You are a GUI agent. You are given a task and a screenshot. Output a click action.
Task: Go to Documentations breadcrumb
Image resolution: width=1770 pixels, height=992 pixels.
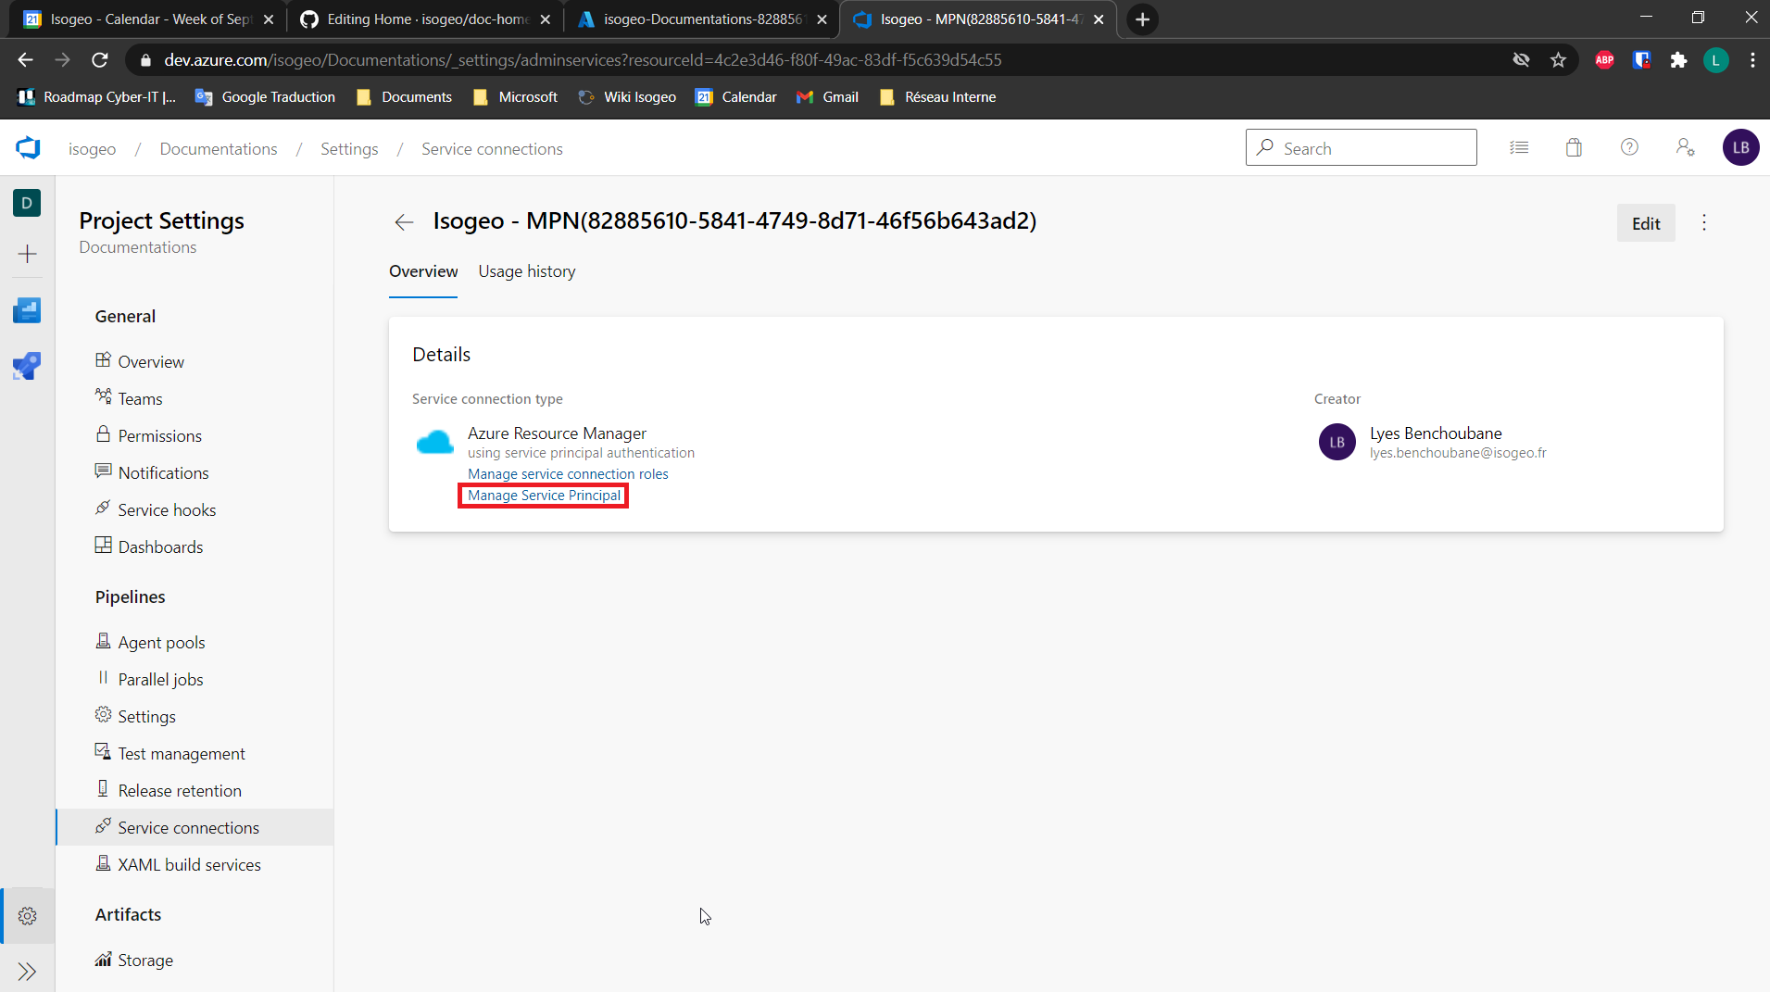[x=219, y=149]
